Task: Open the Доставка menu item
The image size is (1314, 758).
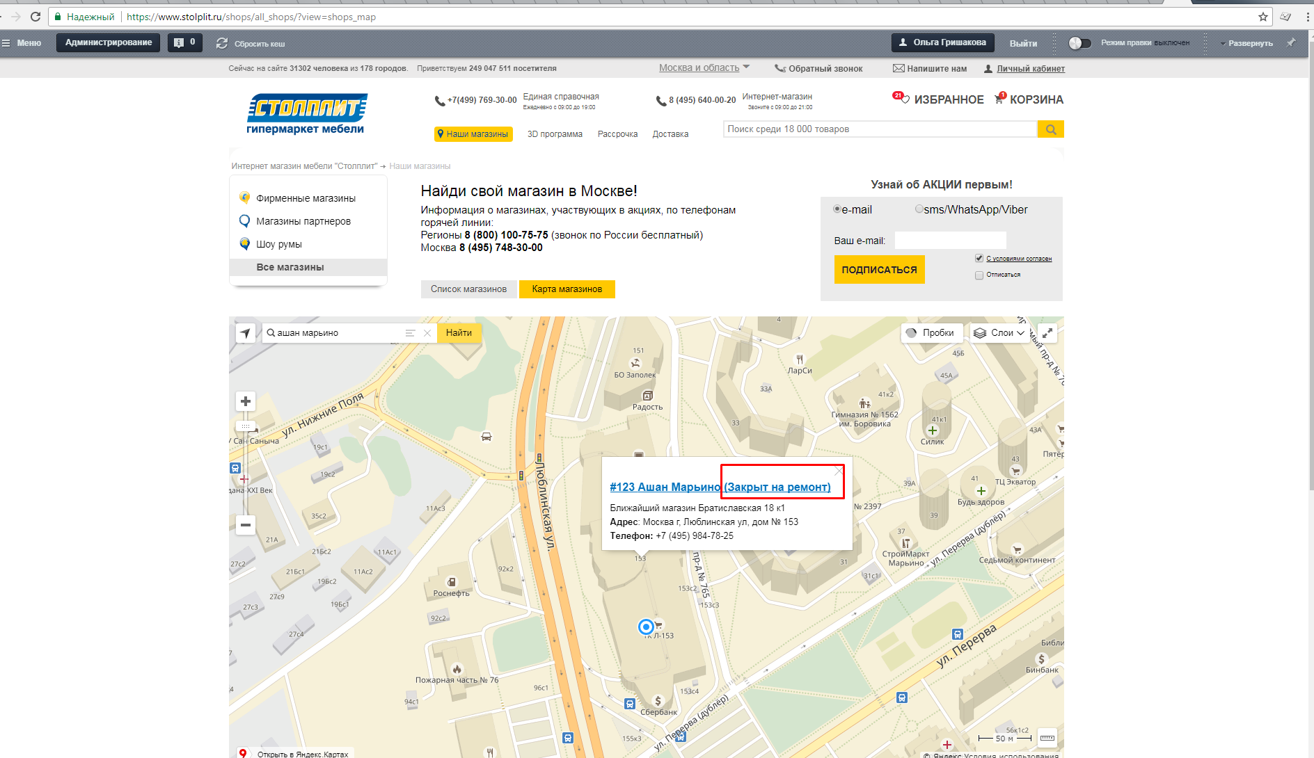Action: (x=670, y=134)
